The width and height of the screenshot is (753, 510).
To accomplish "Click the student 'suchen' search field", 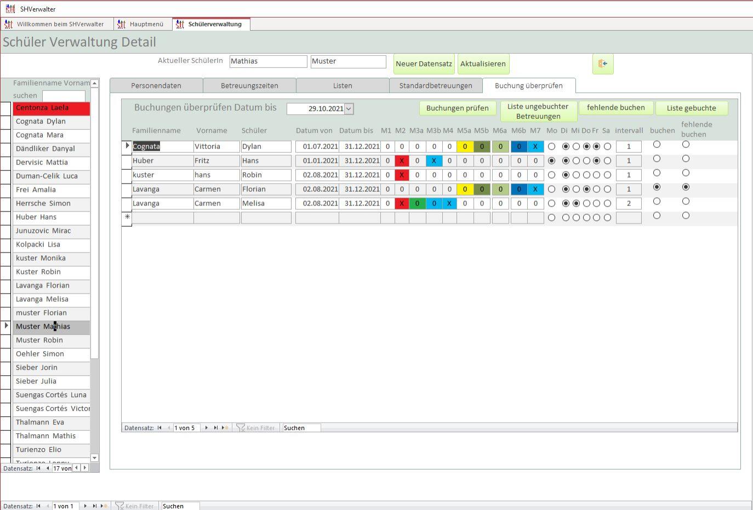I will pos(64,95).
